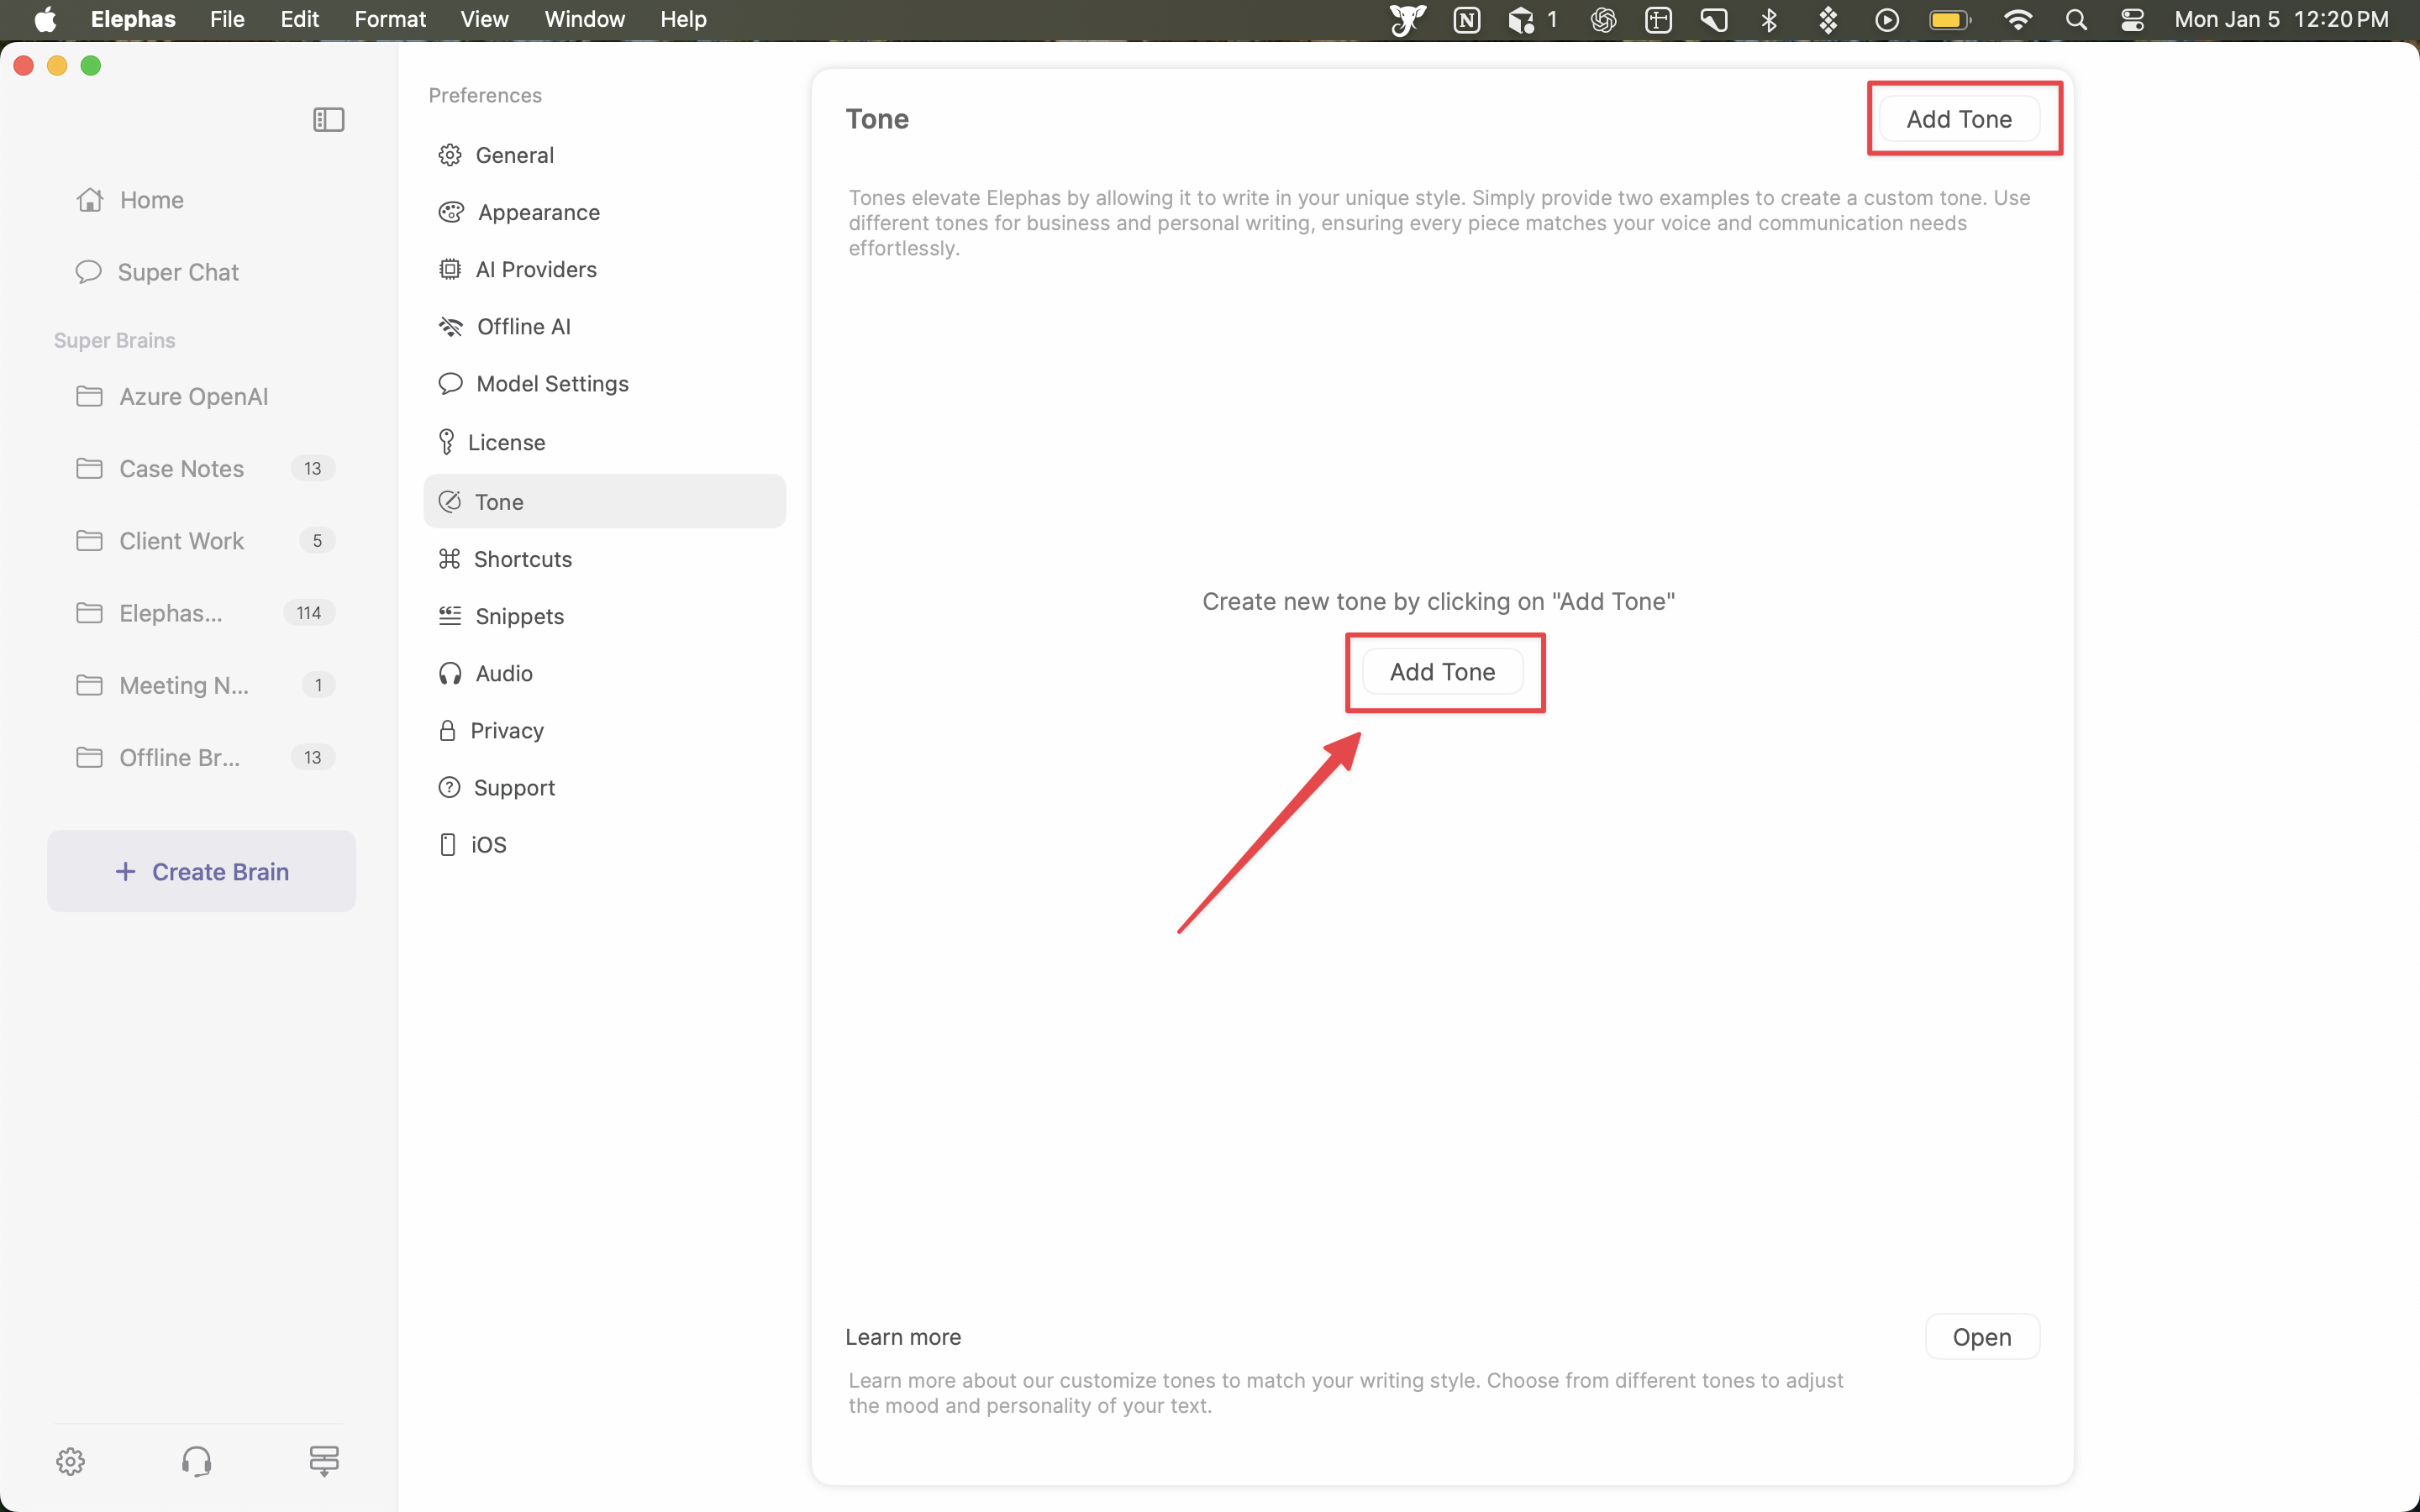The image size is (2420, 1512).
Task: Select the Tone preferences item
Action: pyautogui.click(x=604, y=501)
